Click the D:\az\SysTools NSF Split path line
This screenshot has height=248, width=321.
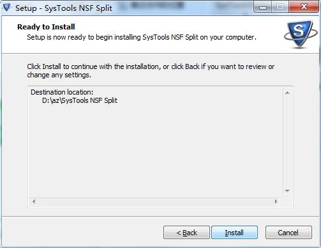pos(80,100)
